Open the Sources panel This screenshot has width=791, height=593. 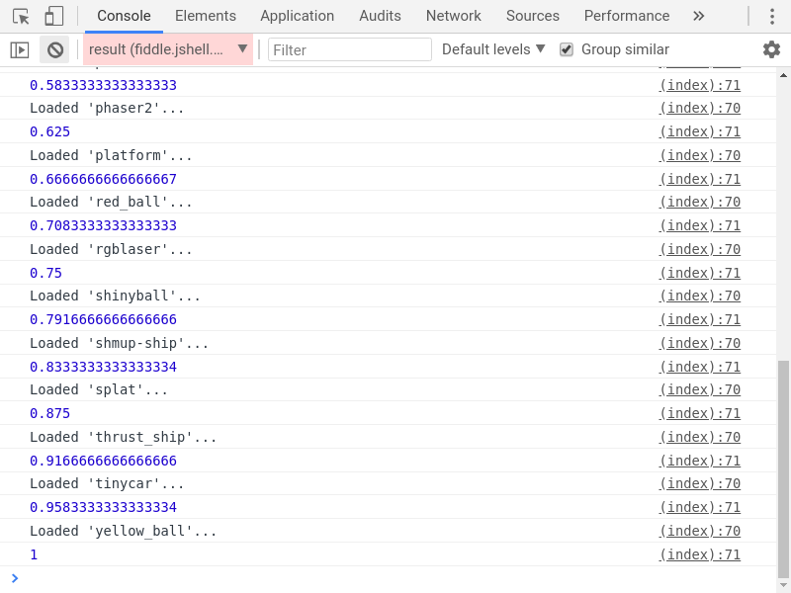(x=532, y=16)
